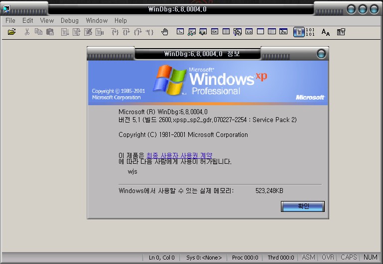Click the OVR status bar indicator
This screenshot has height=264, width=383.
point(328,258)
